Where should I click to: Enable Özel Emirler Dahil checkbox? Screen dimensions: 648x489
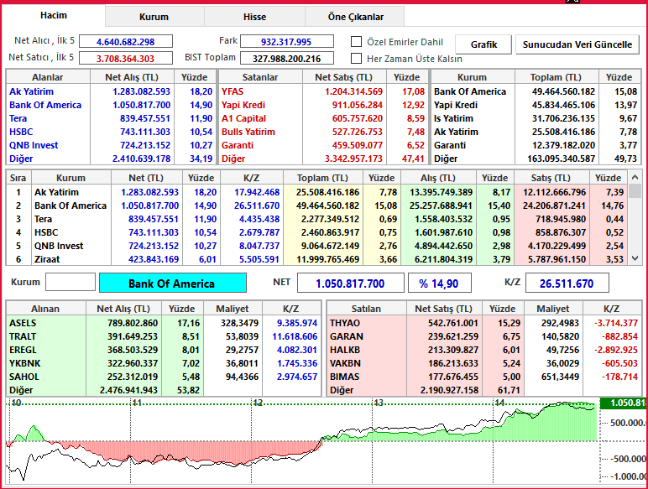coord(356,42)
